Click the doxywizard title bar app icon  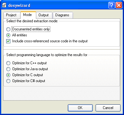coord(4,5)
